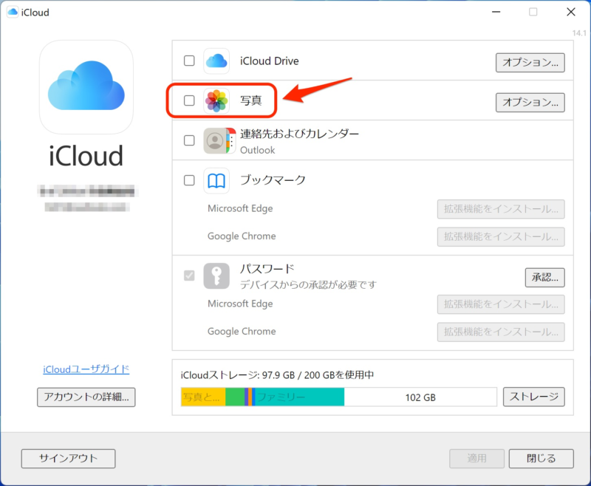Click the 102 GB free space area
Viewport: 591px width, 486px height.
[420, 397]
